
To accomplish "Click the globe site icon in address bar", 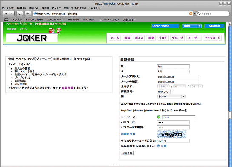I will point(35,14).
